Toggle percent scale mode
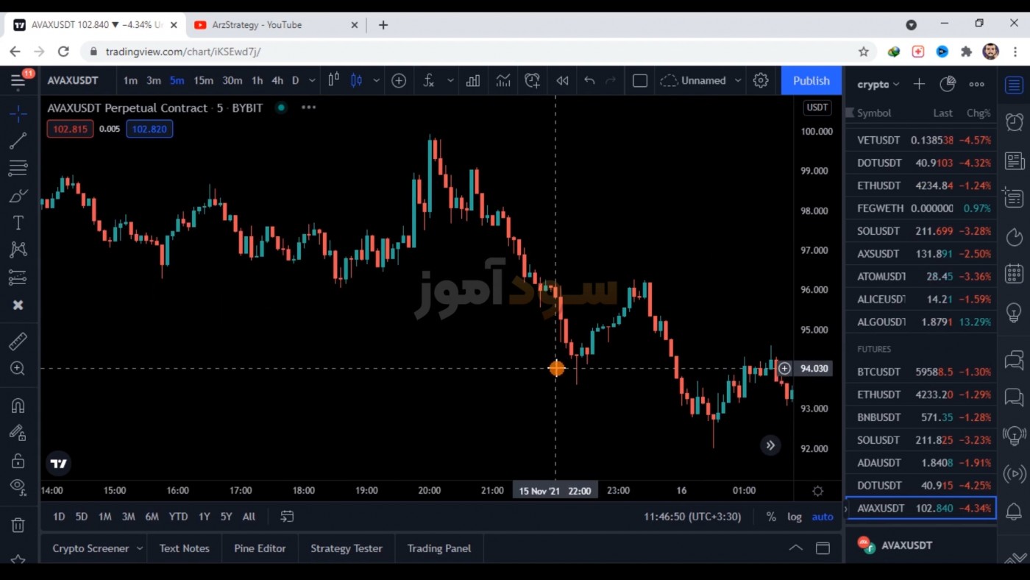The width and height of the screenshot is (1030, 580). click(x=771, y=517)
